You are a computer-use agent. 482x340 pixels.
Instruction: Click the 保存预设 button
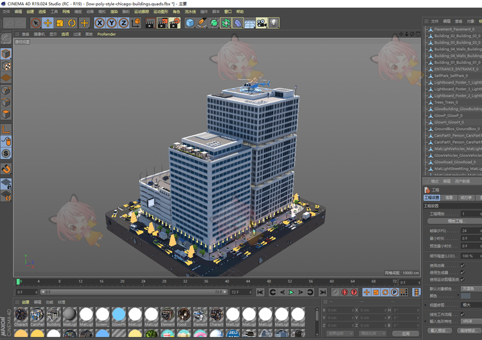tap(468, 330)
